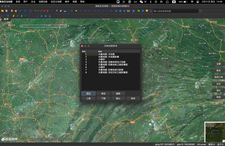Click the 上移 button
This screenshot has height=146, width=225.
(x=88, y=99)
